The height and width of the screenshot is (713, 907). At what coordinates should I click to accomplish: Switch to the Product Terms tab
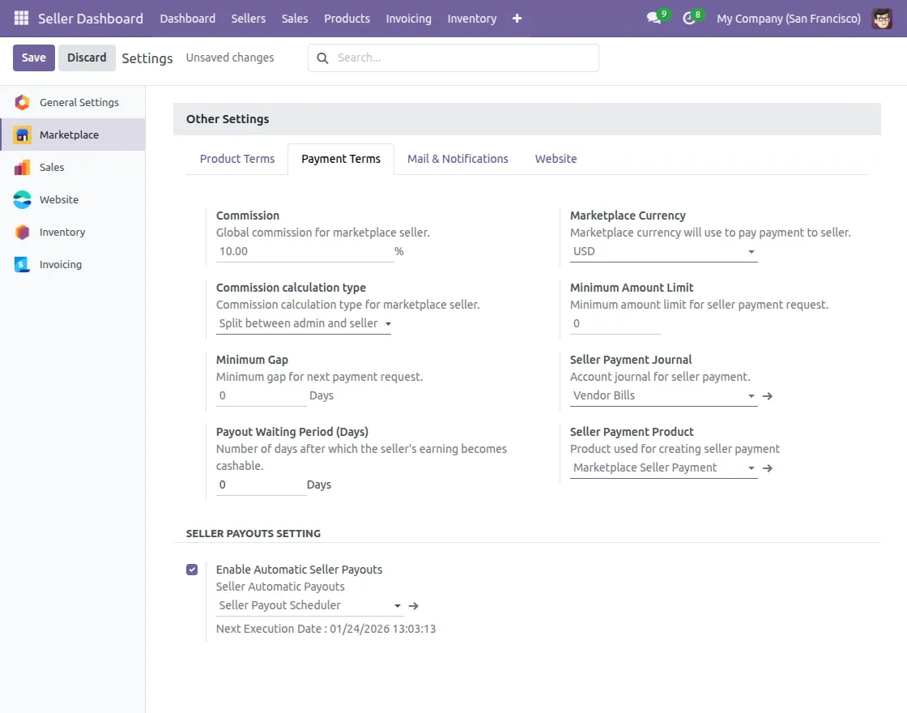[237, 159]
